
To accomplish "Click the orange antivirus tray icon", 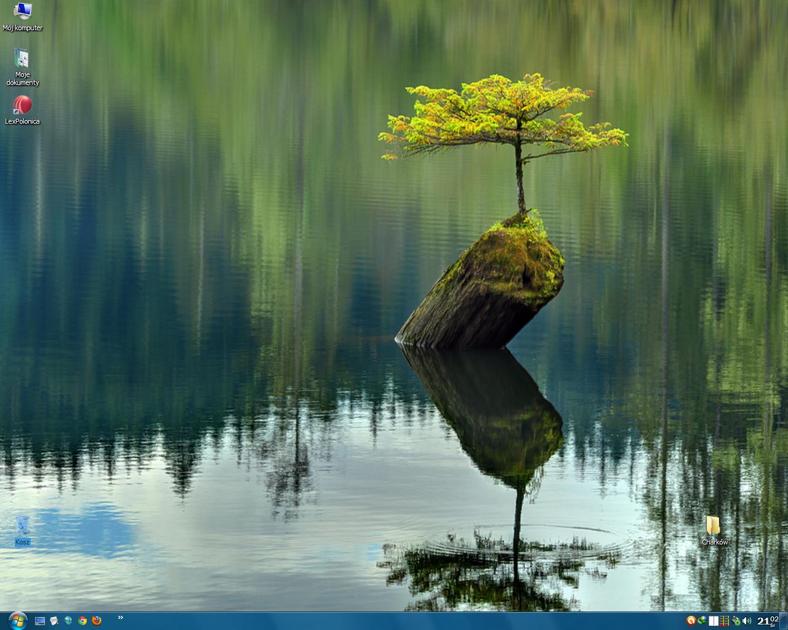I will click(691, 621).
